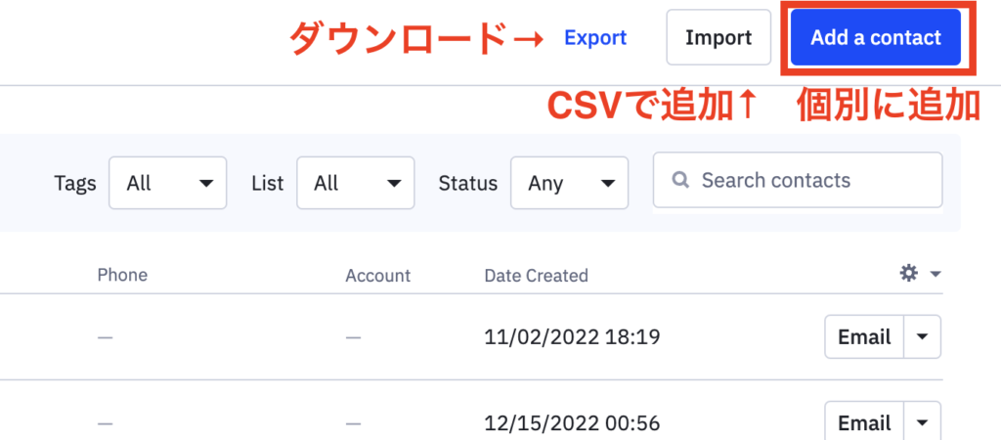Sort by the Date Created column header
Screen dimensions: 1001x440
(x=537, y=276)
